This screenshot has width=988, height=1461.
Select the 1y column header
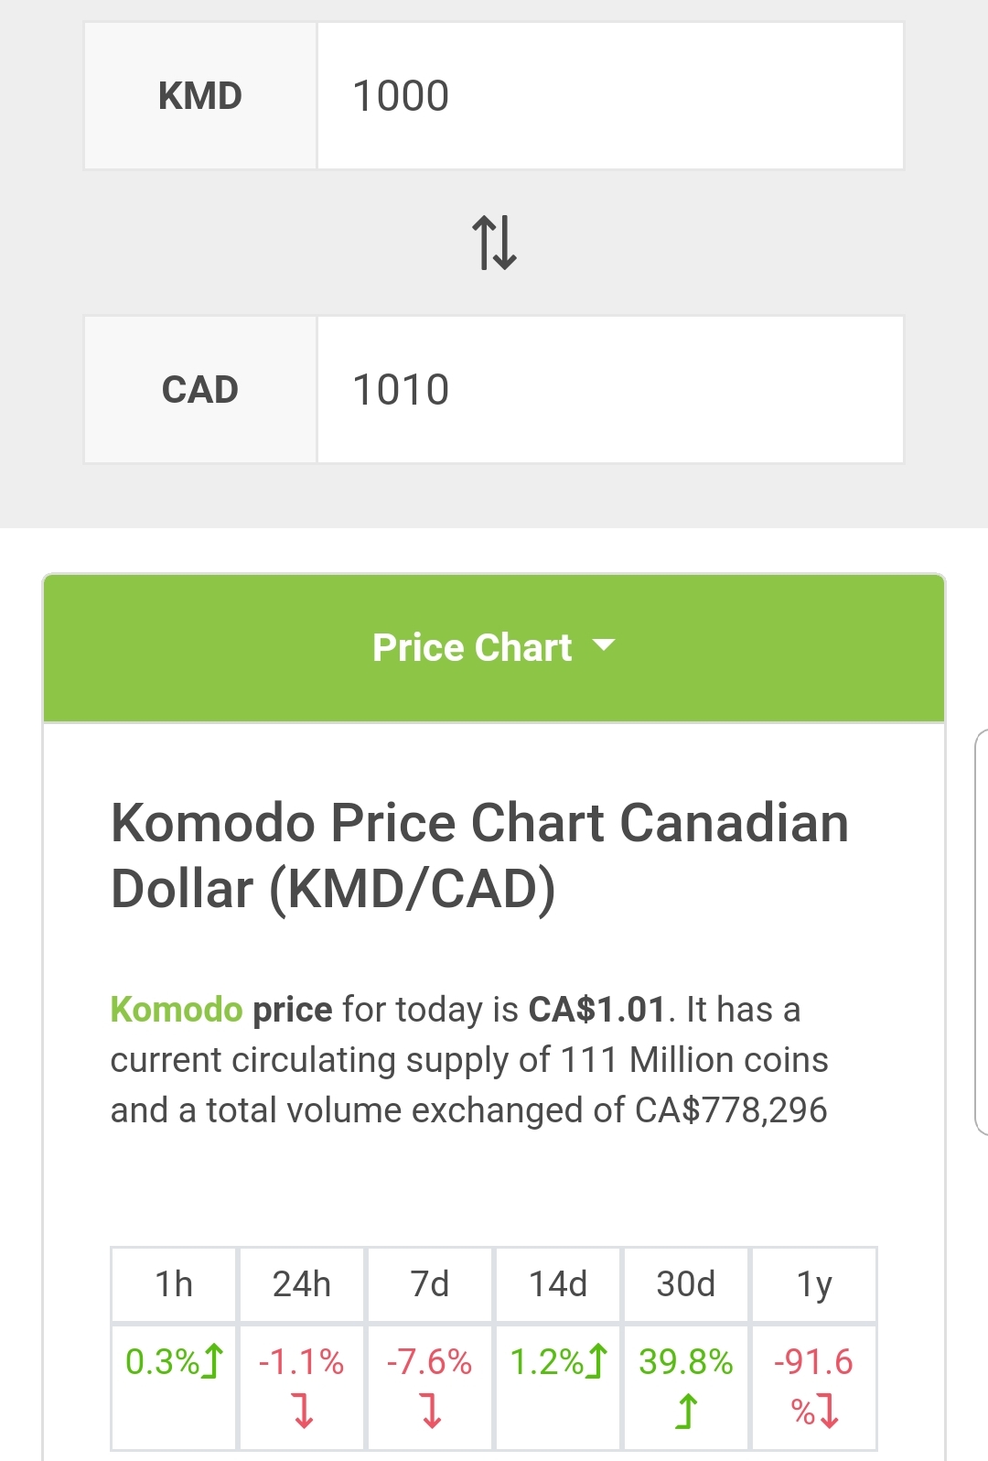(x=814, y=1284)
